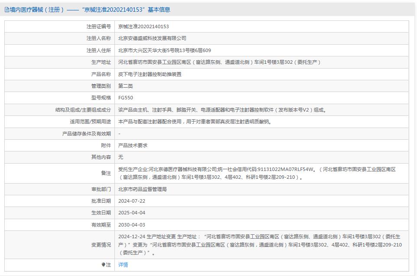Image resolution: width=417 pixels, height=276 pixels.
Task: Click the 生效日期 label
Action: point(101,213)
